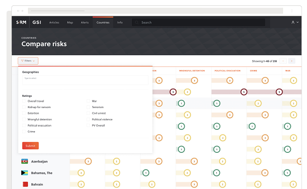This screenshot has height=189, width=307.
Task: Click the Geographies section label
Action: (31, 72)
